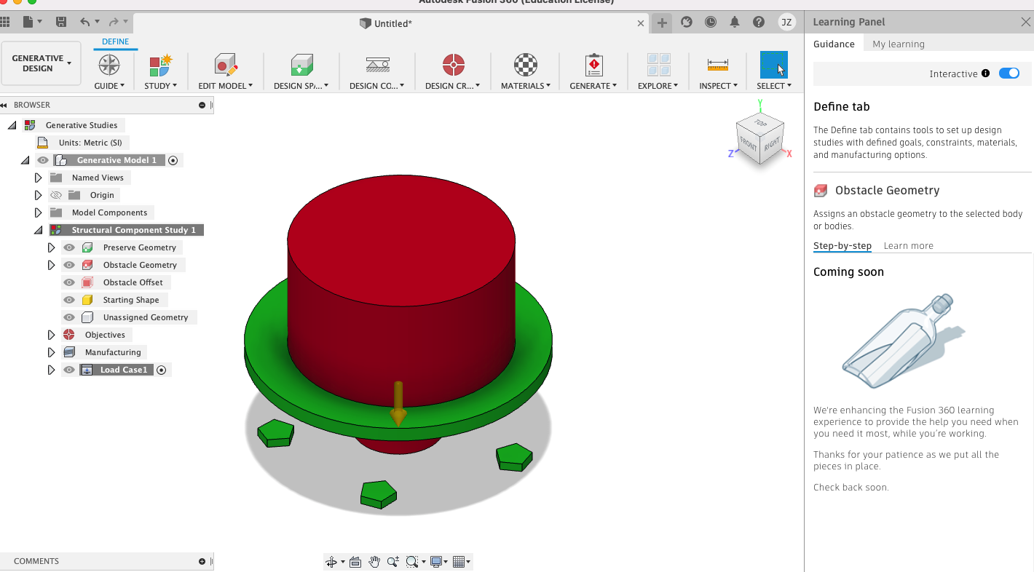The image size is (1034, 572).
Task: Hide Unassigned Geometry with eye icon
Action: 69,317
